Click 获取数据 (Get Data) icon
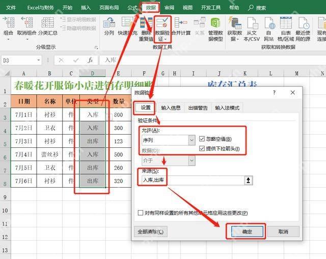Image resolution: width=326 pixels, height=259 pixels. click(x=235, y=23)
